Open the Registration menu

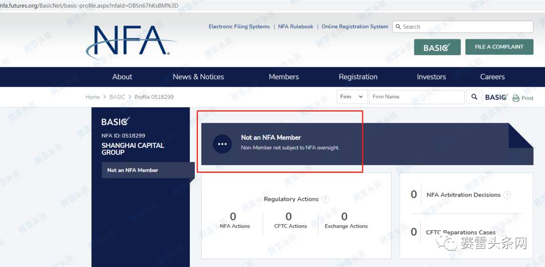(358, 77)
